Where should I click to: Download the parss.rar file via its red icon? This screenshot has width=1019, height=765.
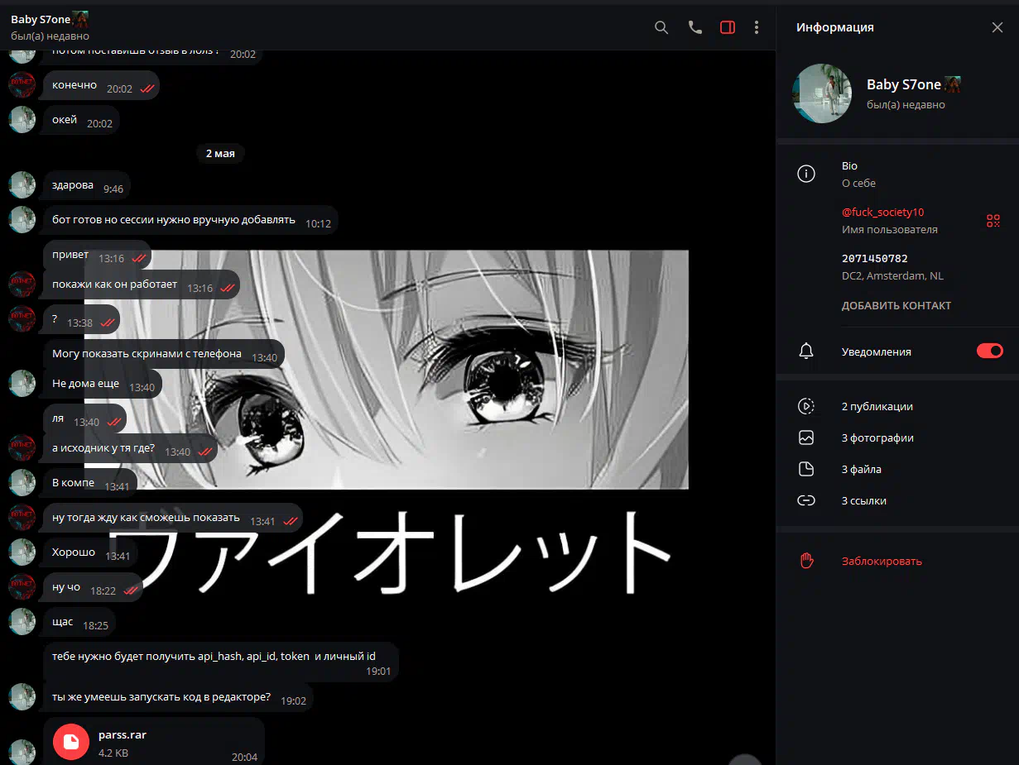(71, 741)
